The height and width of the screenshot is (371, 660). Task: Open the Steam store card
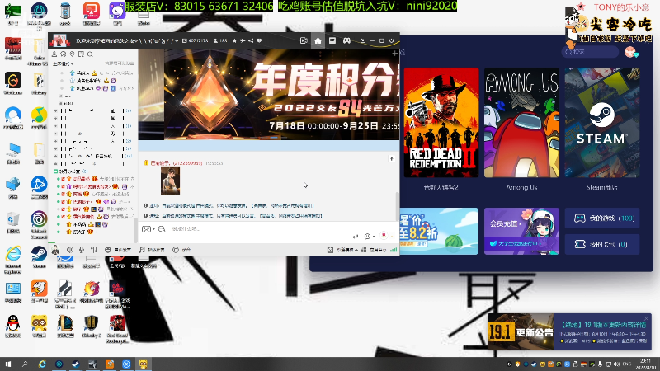tap(602, 122)
